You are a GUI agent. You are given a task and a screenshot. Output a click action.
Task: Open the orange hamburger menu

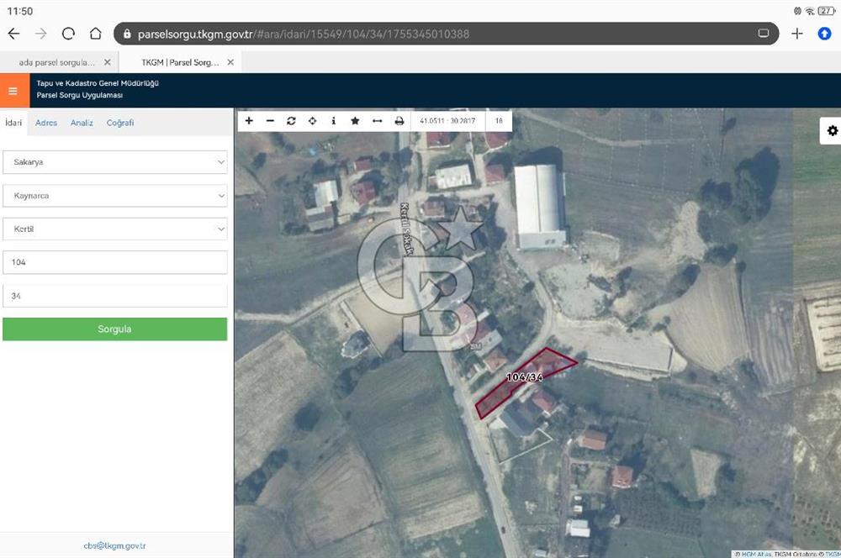coord(13,91)
